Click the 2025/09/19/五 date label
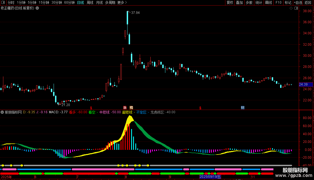The width and height of the screenshot is (314, 180). (210, 177)
